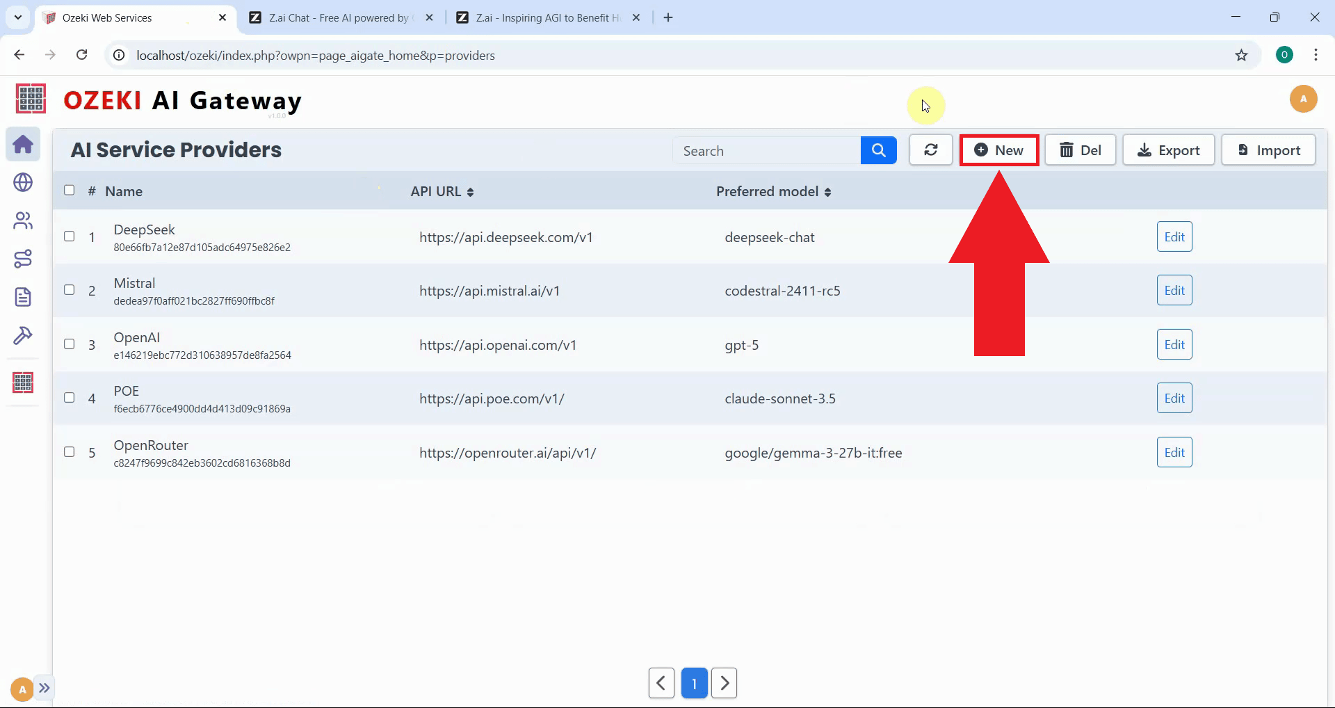
Task: Refresh the providers list with the refresh icon
Action: [x=930, y=150]
